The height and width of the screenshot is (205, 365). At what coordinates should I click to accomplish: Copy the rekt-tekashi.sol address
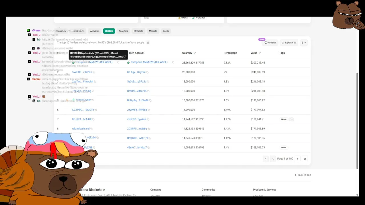91,129
